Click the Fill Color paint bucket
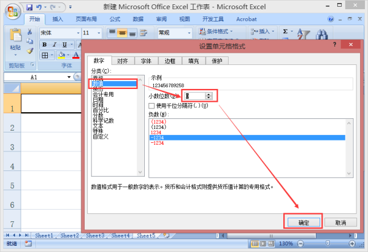368x252 pixels. pos(61,55)
